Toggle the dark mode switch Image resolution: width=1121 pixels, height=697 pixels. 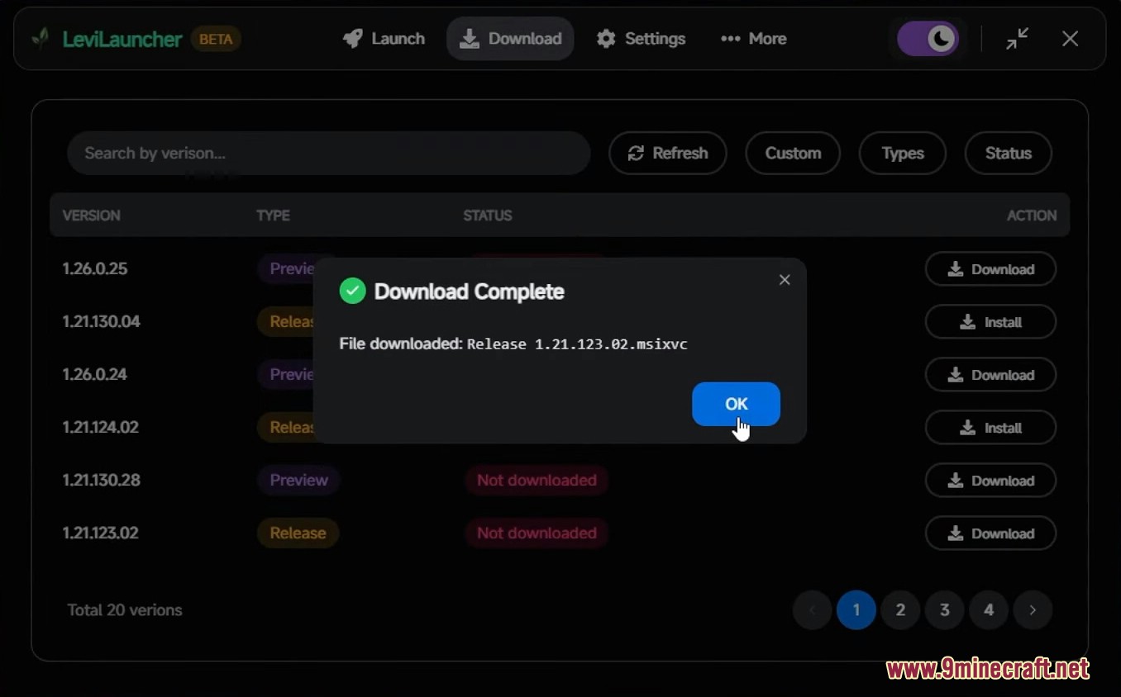(928, 39)
